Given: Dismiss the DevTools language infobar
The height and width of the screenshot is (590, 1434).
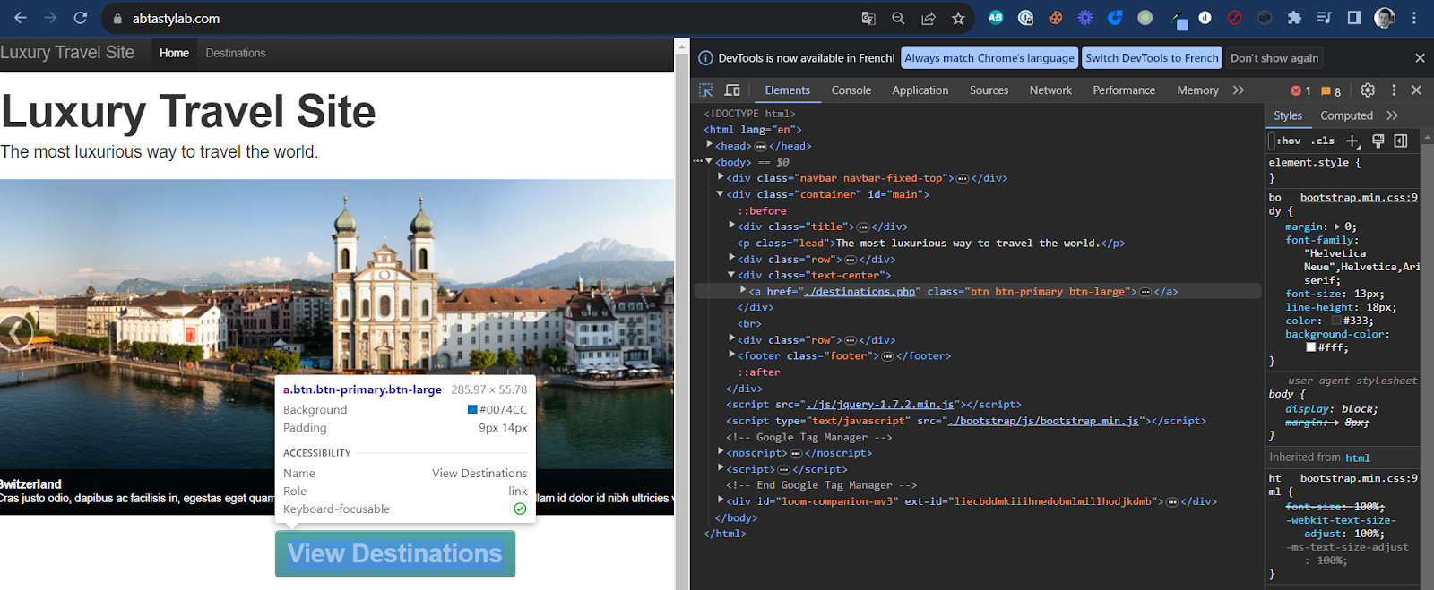Looking at the screenshot, I should (x=1420, y=58).
